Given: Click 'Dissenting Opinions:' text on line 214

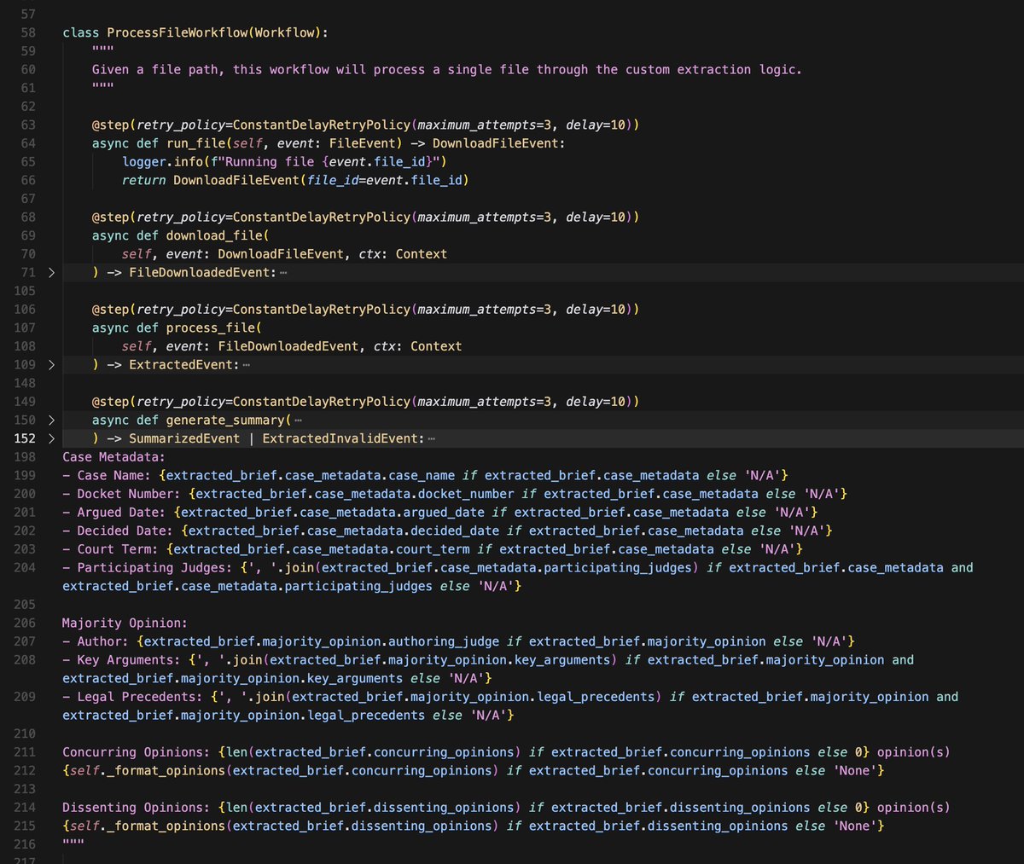Looking at the screenshot, I should (137, 808).
